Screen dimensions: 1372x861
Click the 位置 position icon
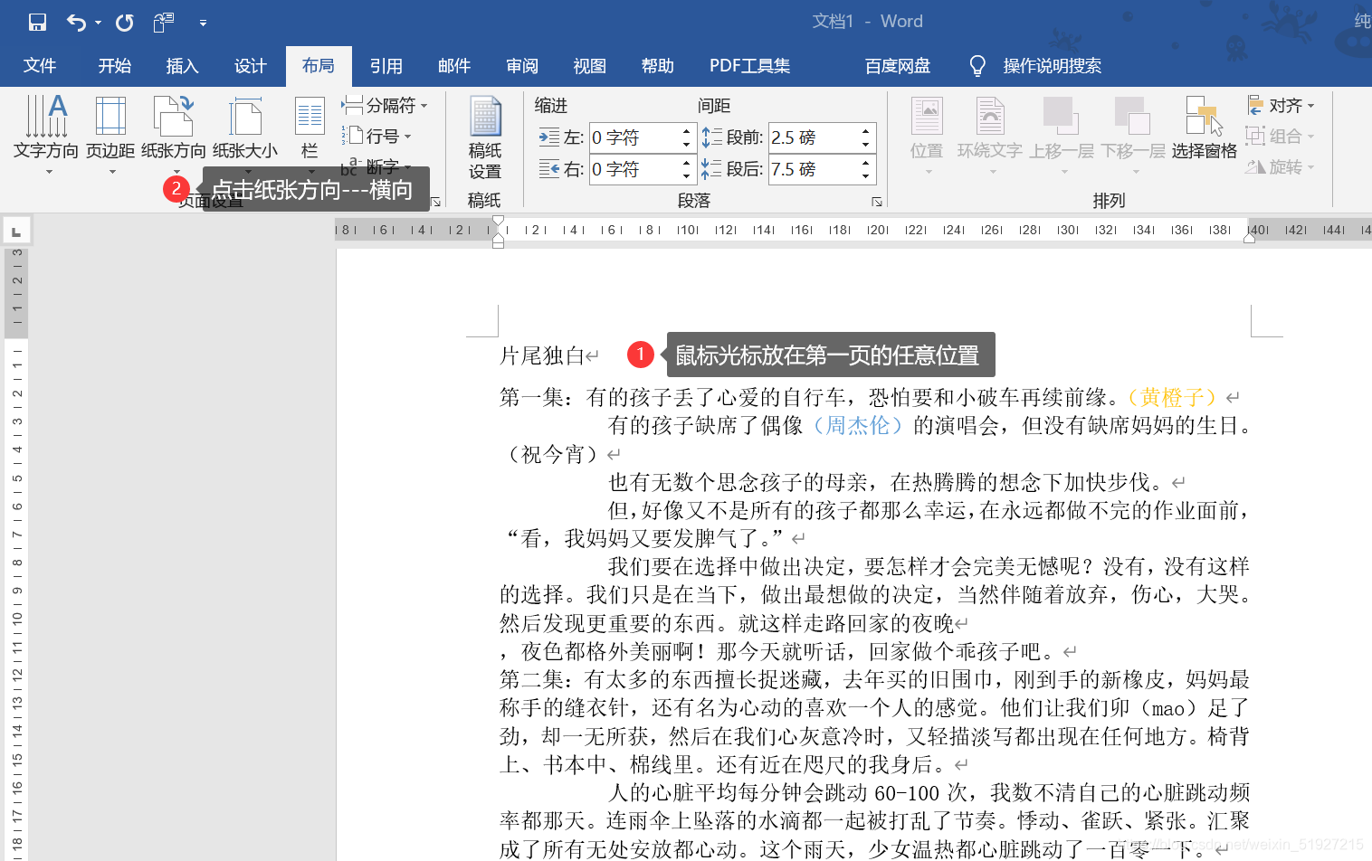927,117
